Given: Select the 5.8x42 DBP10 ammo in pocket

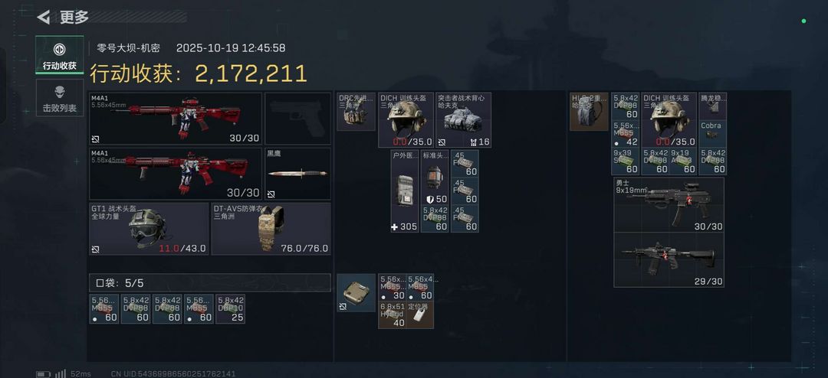Looking at the screenshot, I should (231, 309).
